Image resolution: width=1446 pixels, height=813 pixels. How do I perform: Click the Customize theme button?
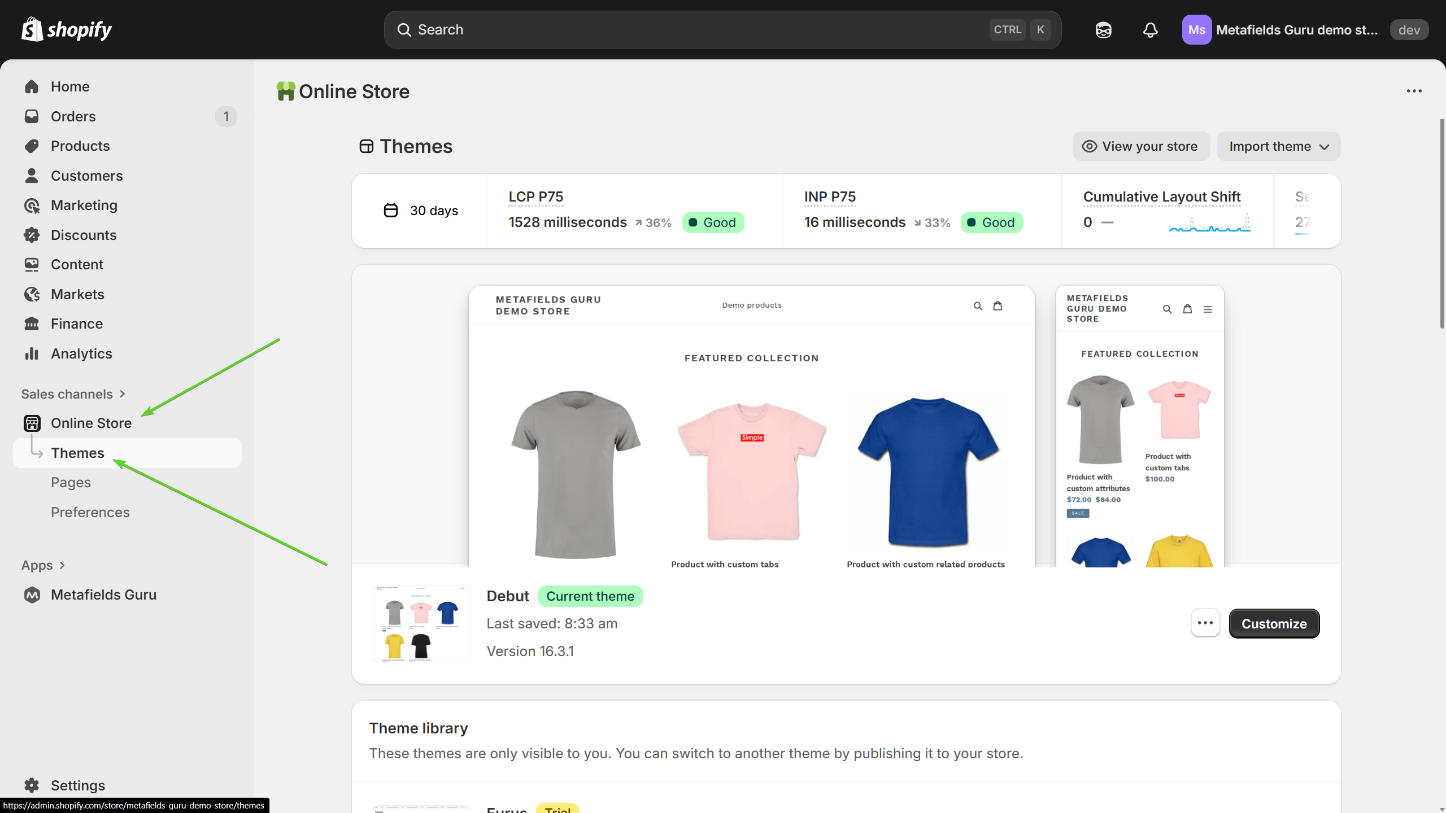click(1274, 623)
